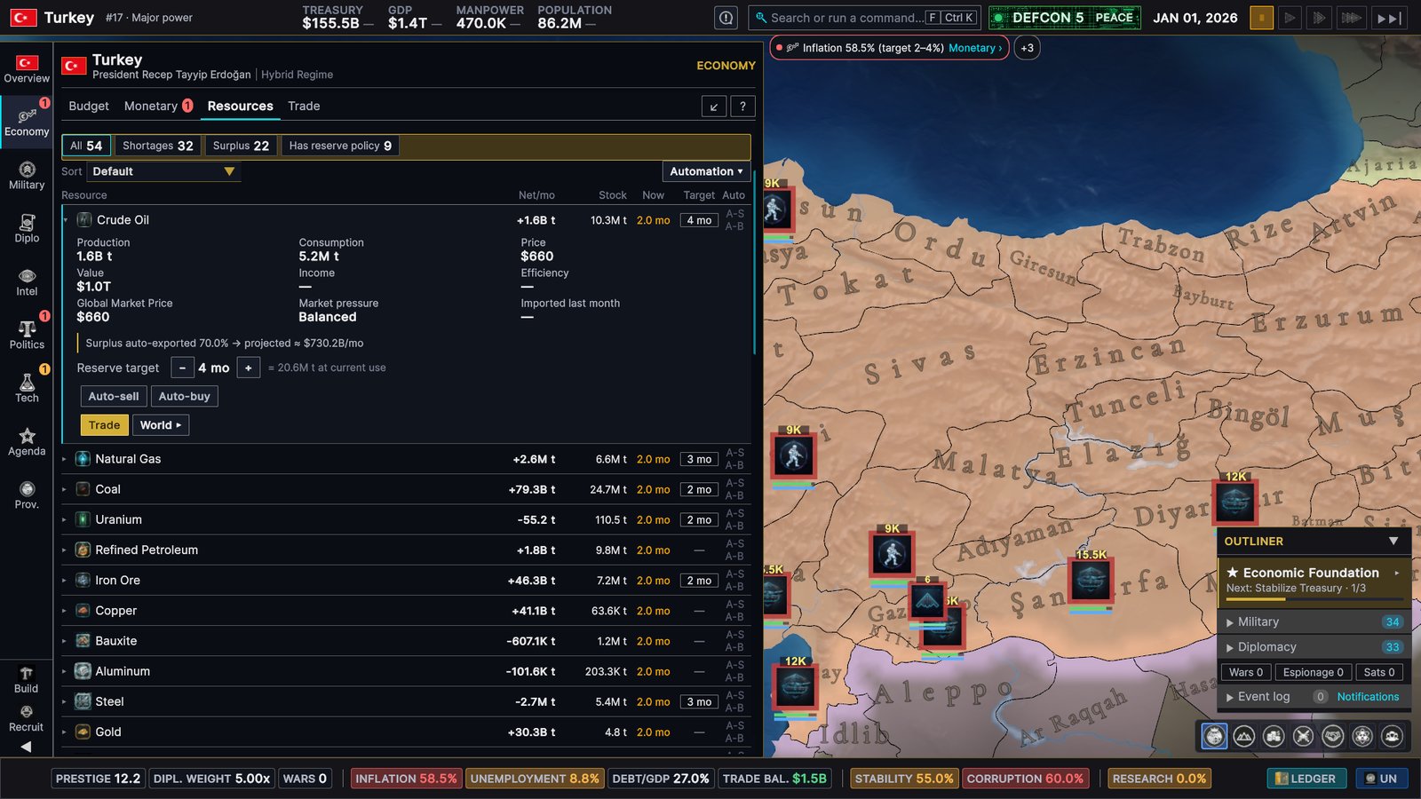Screen dimensions: 1421x799
Task: Collapse the Outliner panel arrow
Action: (1393, 541)
